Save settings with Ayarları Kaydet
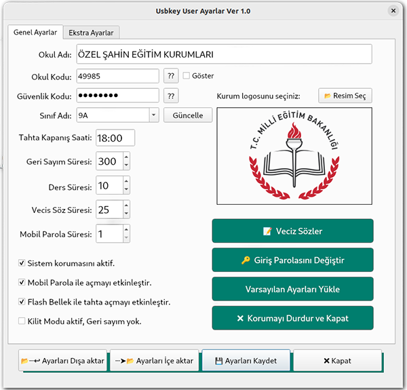Image resolution: width=407 pixels, height=390 pixels. (x=246, y=361)
